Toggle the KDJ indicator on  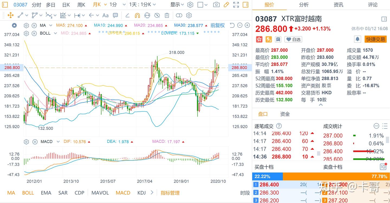[x=141, y=193]
